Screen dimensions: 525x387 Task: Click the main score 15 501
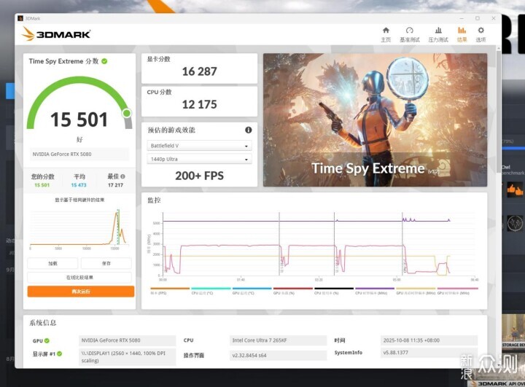79,120
